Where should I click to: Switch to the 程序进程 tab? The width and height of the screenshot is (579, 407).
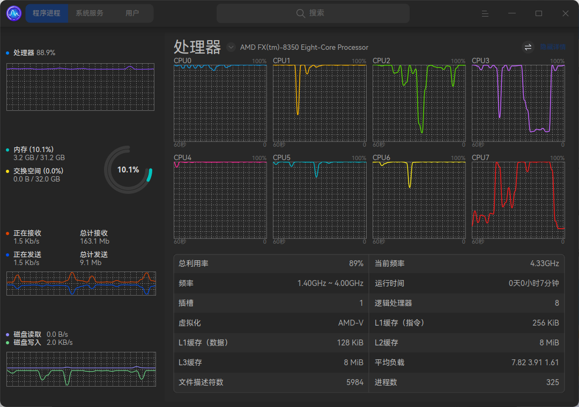coord(47,13)
